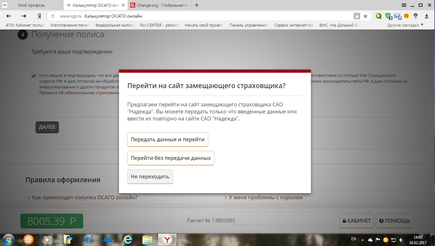Click the EN language indicator
This screenshot has height=246, width=435.
pyautogui.click(x=353, y=239)
